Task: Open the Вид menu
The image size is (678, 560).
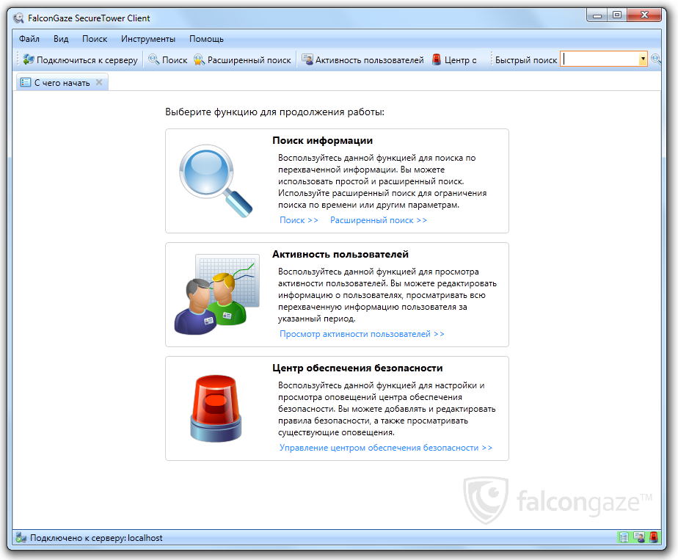Action: [x=61, y=39]
